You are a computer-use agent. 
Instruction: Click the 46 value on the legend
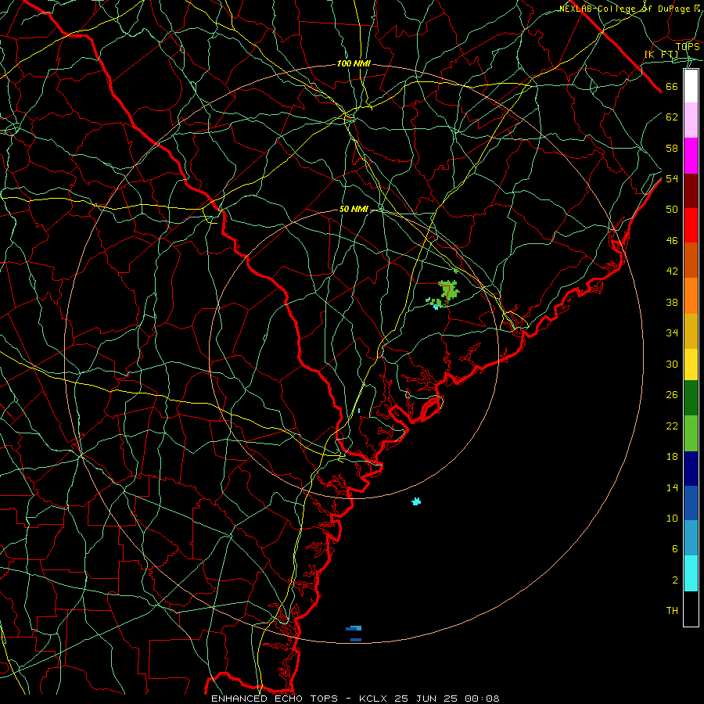click(x=672, y=241)
